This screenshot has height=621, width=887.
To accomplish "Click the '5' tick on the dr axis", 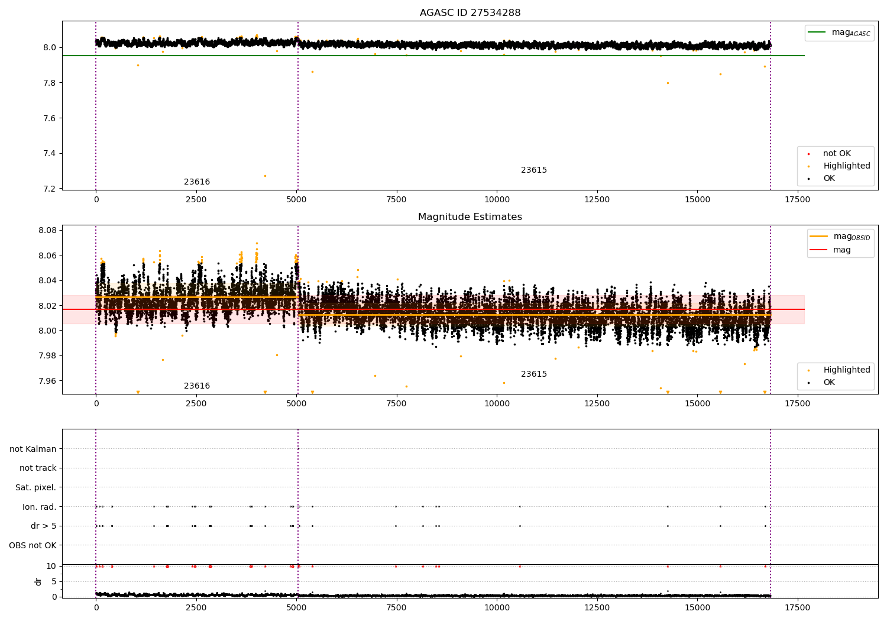I will tap(54, 581).
